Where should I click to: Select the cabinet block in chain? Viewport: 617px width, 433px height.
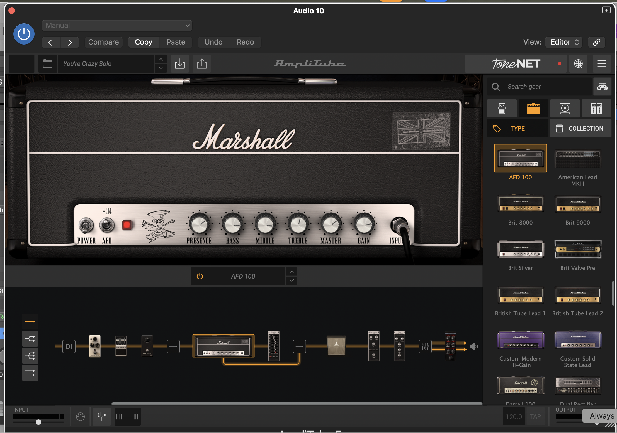pos(336,346)
